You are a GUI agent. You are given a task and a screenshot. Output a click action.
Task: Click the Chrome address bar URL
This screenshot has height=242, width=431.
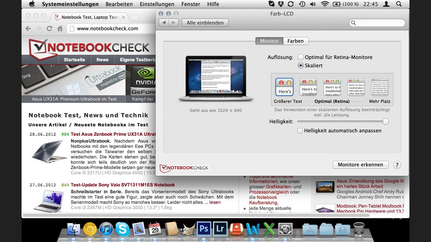click(x=108, y=29)
